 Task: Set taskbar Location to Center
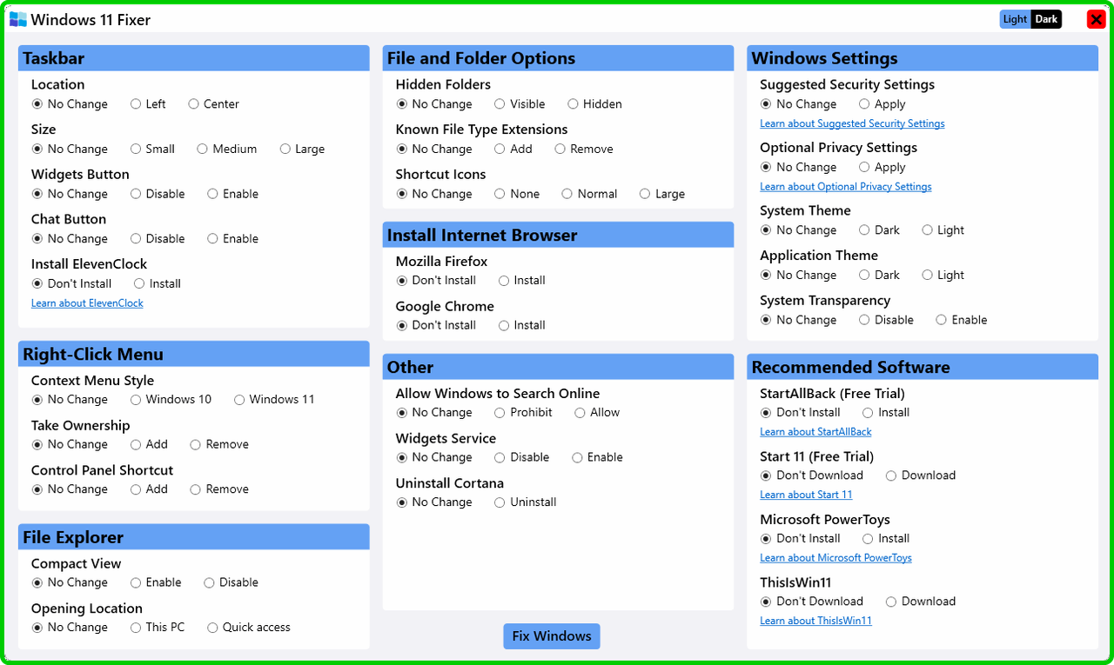213,104
